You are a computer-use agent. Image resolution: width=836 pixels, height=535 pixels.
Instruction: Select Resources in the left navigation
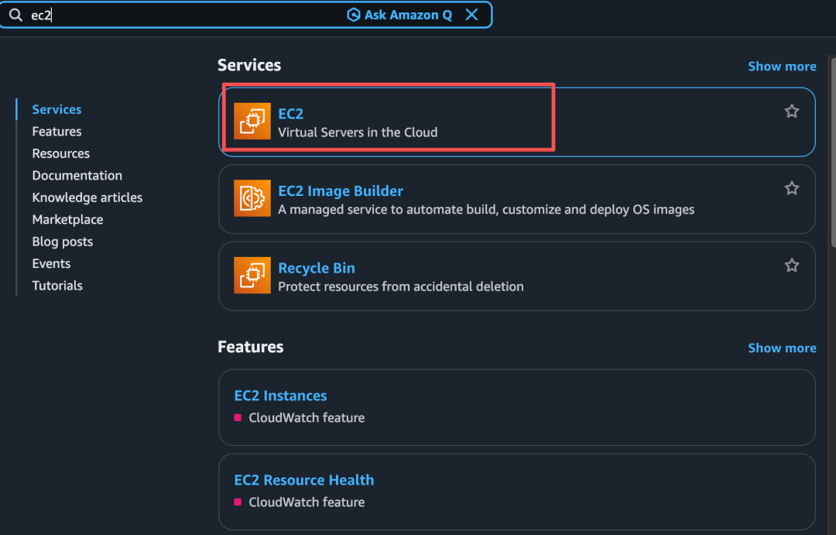pos(61,153)
